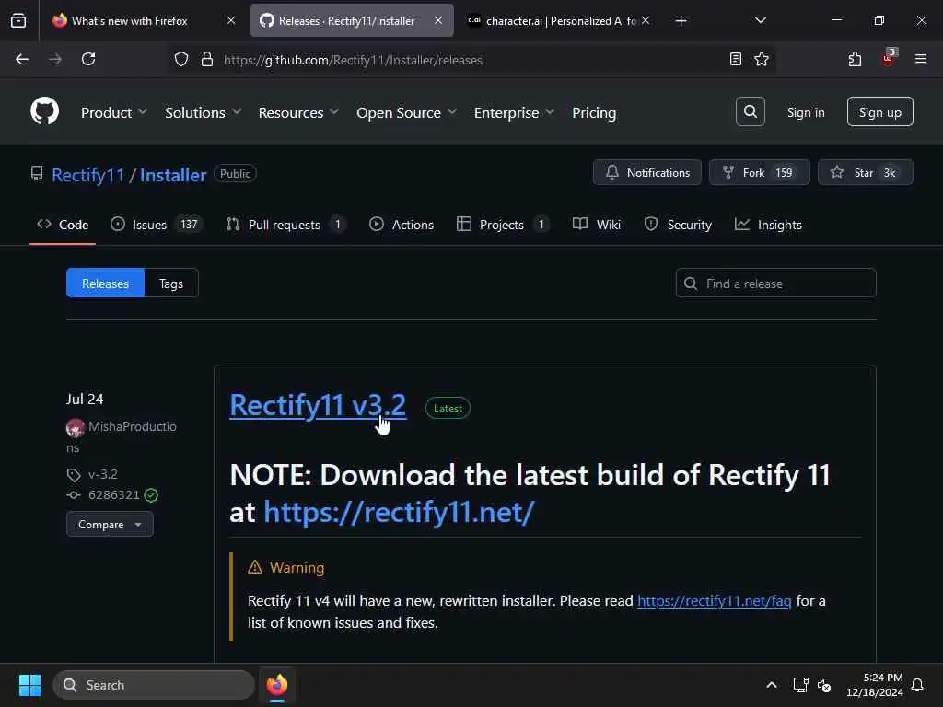Close the Releases Rectify11 tab
Screen dimensions: 943x707
438,20
